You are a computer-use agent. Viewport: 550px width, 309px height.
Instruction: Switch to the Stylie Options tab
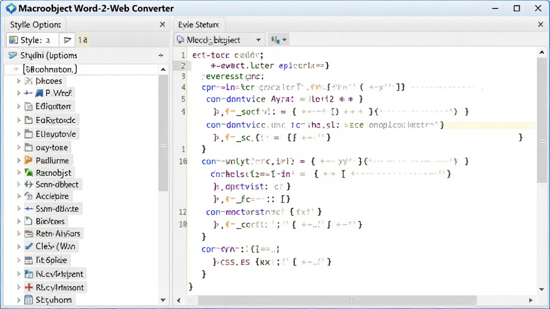coord(35,25)
